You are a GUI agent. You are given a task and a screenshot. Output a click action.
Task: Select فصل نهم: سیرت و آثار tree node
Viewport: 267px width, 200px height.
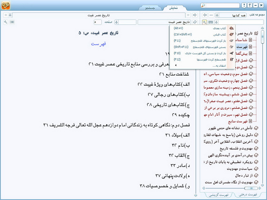(225, 115)
